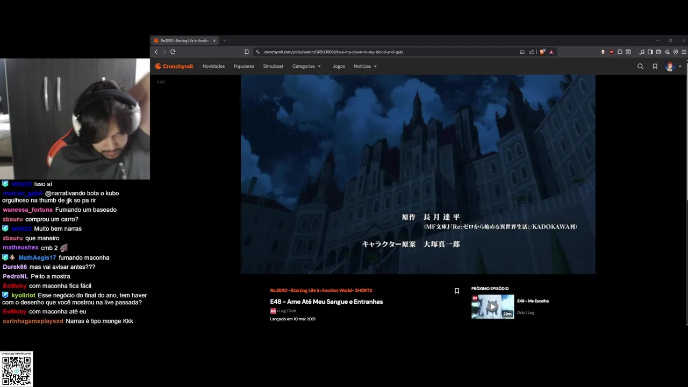Screen dimensions: 688x387
Task: Click the 'Leg | Dub' label under E48
Action: [x=288, y=311]
